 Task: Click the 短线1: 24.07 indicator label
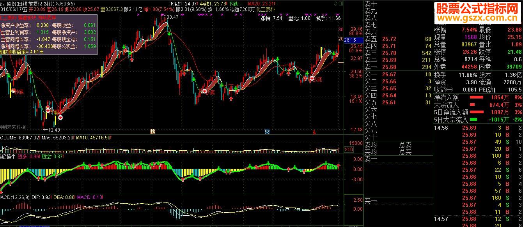point(184,4)
